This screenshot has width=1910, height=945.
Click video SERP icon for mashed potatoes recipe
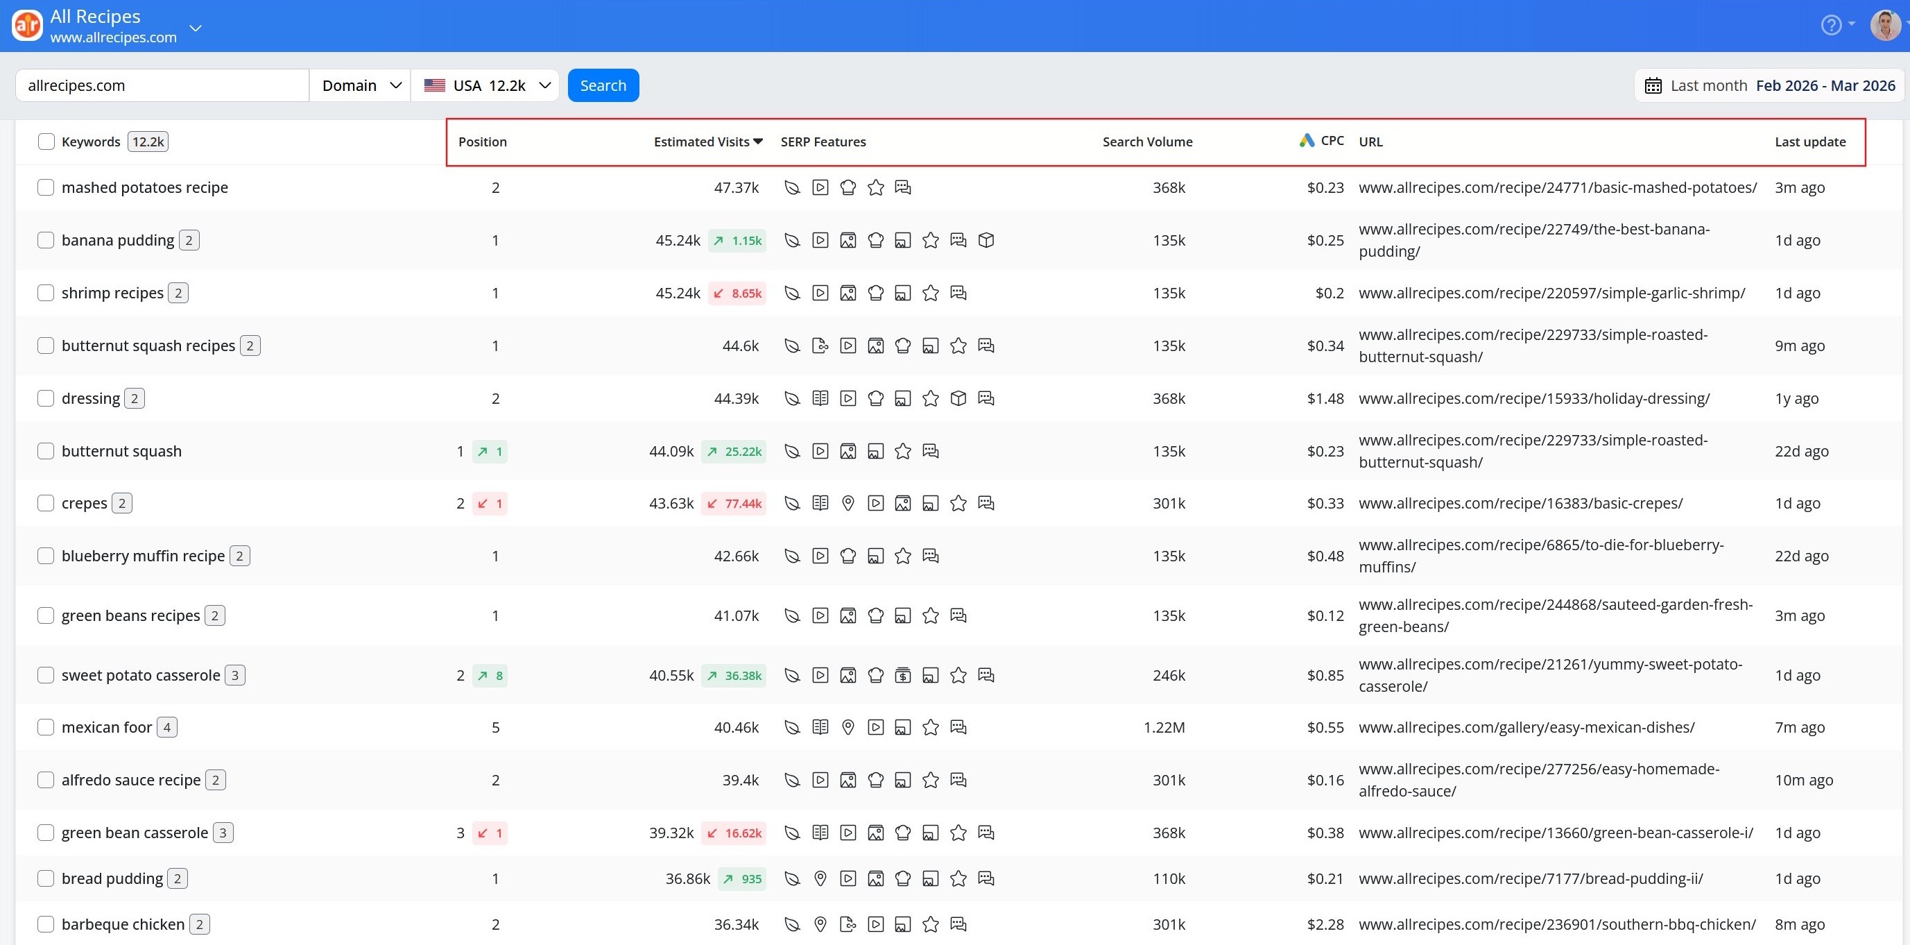[x=820, y=187]
